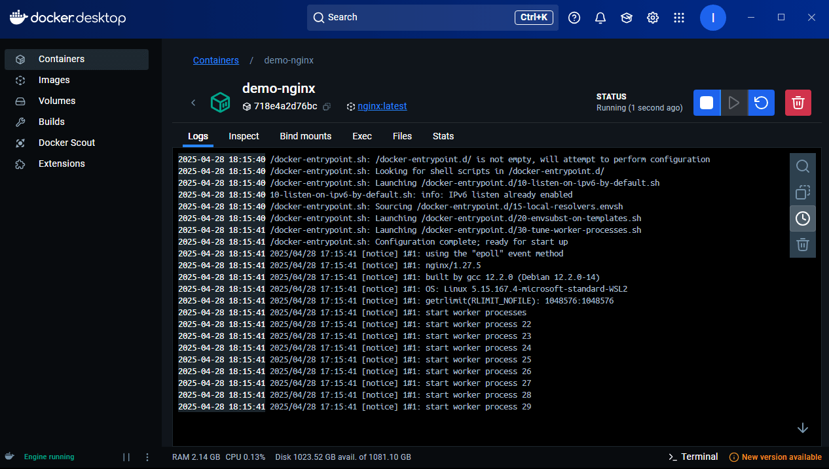Click the 'built by gcc 12.2.0' log line
The image size is (829, 469).
(x=389, y=277)
